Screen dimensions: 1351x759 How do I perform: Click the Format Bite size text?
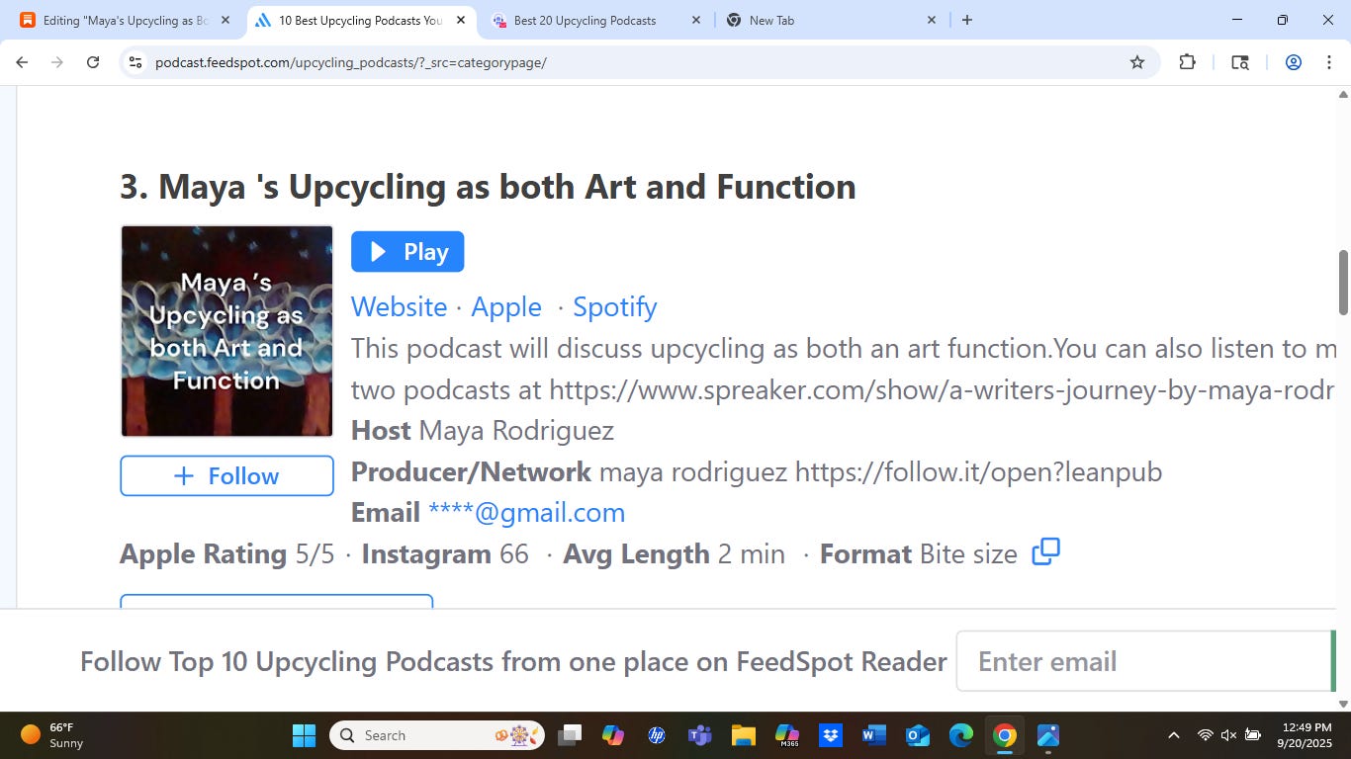(918, 553)
